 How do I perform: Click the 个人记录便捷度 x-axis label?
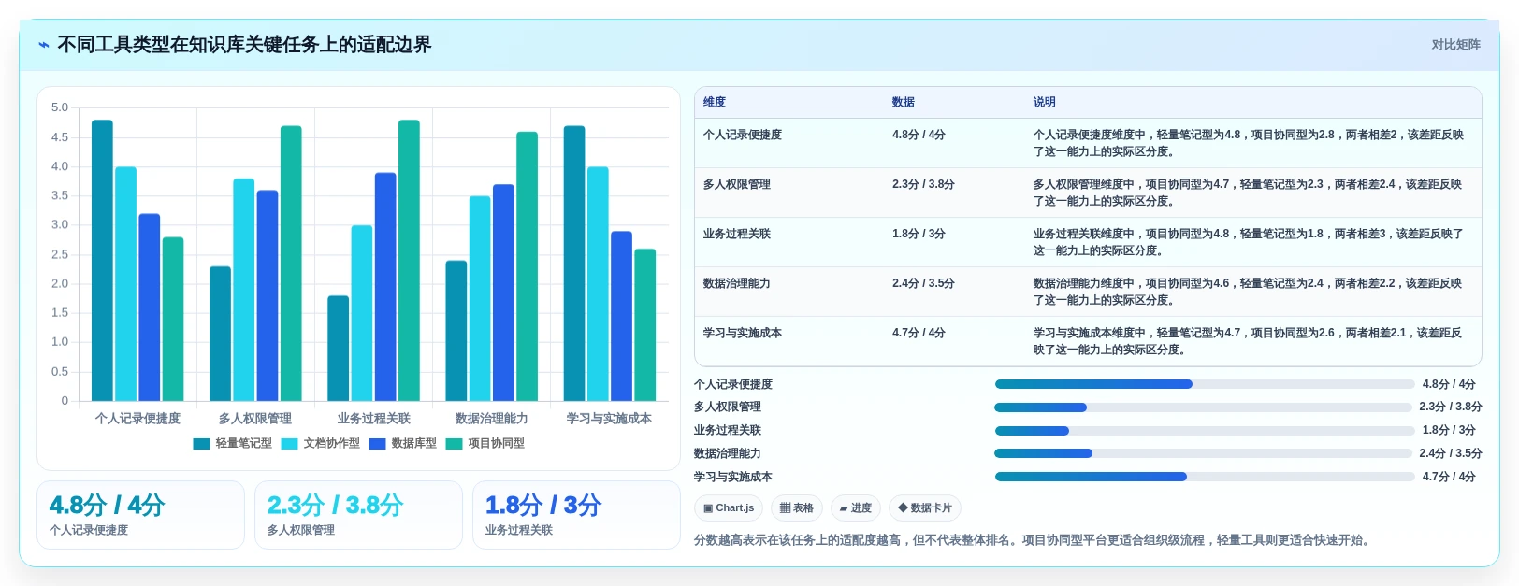coord(137,419)
